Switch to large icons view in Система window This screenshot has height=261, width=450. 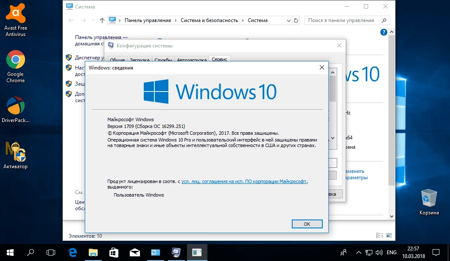coord(389,236)
